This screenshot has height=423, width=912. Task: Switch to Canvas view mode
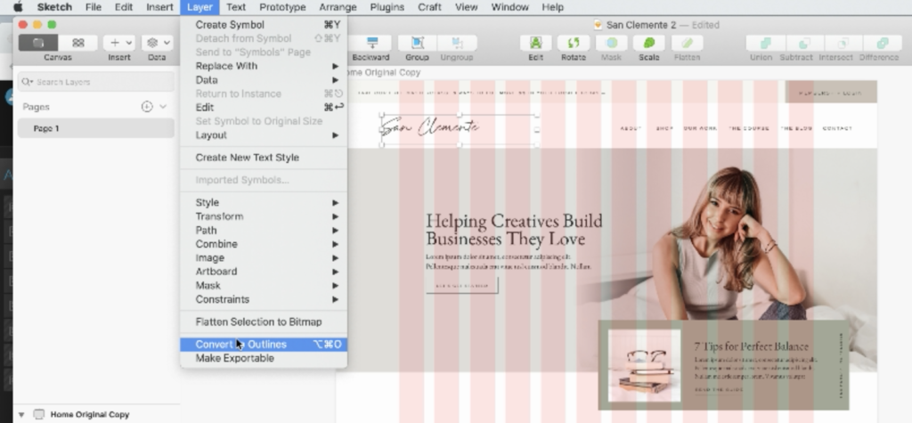point(38,43)
